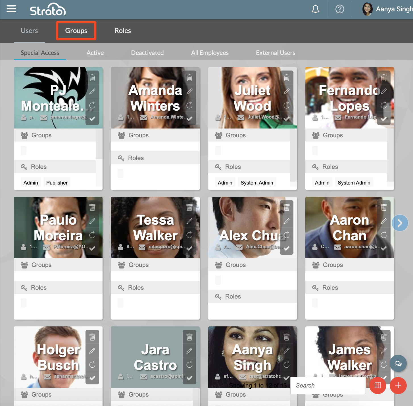Click the help question mark icon
The image size is (413, 406).
coord(340,9)
